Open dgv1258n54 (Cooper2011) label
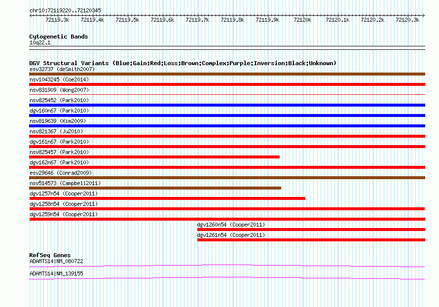Screen dimensions: 439x307 (x=64, y=204)
